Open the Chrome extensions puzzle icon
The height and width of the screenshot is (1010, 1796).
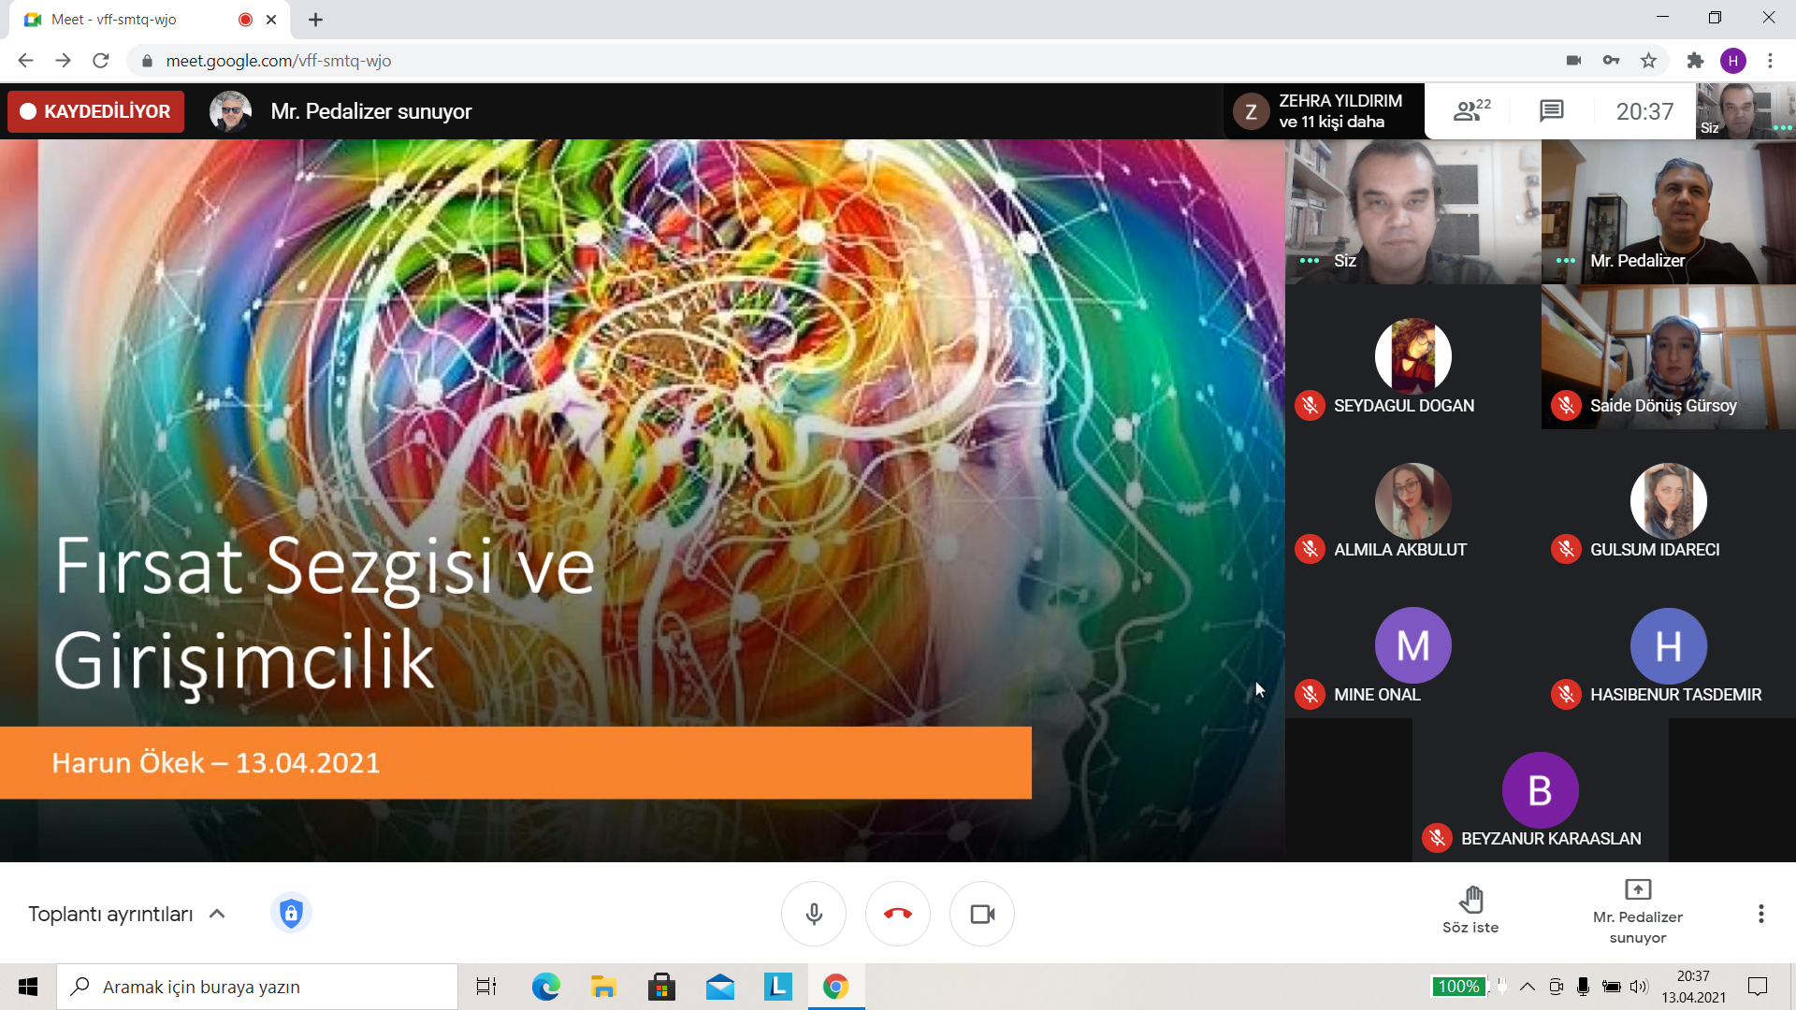(x=1695, y=61)
